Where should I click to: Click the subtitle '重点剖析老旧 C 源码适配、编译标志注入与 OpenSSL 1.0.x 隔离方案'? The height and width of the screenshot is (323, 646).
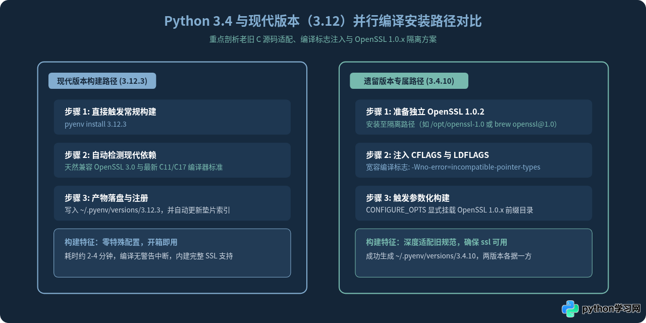pyautogui.click(x=323, y=39)
